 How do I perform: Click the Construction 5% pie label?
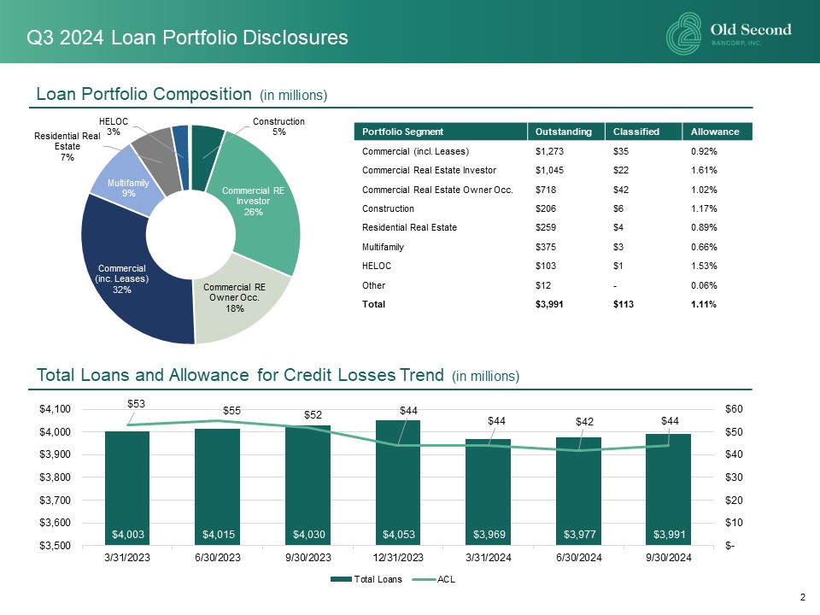point(278,127)
